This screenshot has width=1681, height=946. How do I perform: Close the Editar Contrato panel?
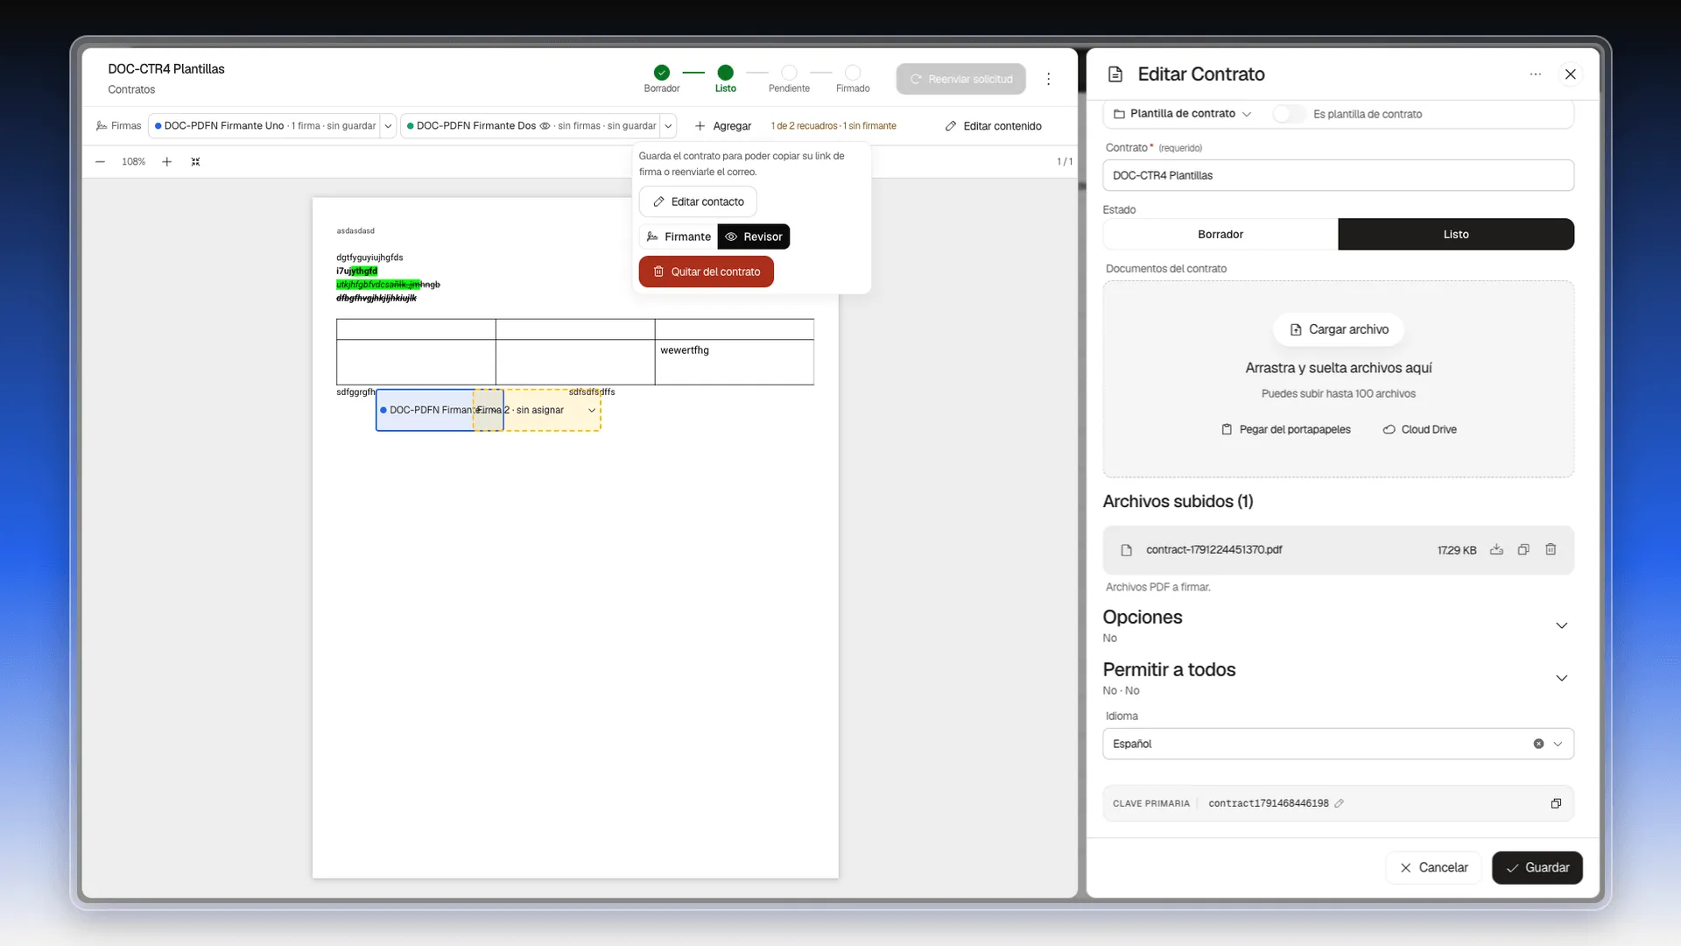pyautogui.click(x=1570, y=74)
